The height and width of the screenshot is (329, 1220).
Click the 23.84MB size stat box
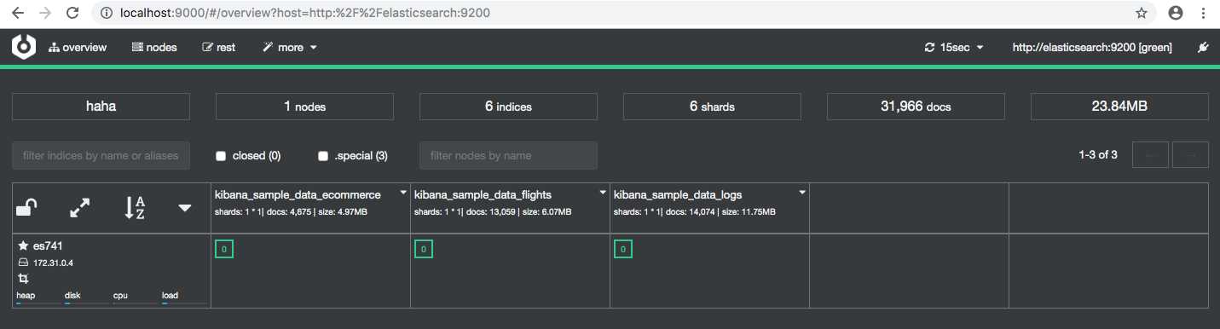(1119, 107)
